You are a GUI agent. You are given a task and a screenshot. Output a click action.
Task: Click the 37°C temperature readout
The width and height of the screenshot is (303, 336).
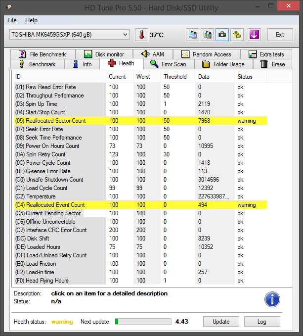tap(156, 35)
